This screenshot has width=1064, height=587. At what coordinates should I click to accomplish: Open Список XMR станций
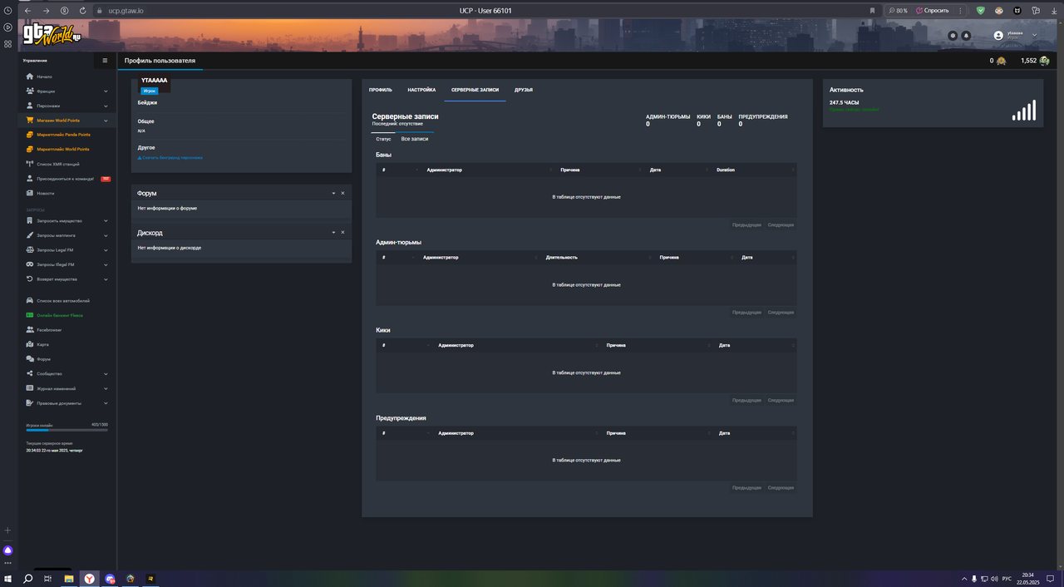pyautogui.click(x=58, y=164)
